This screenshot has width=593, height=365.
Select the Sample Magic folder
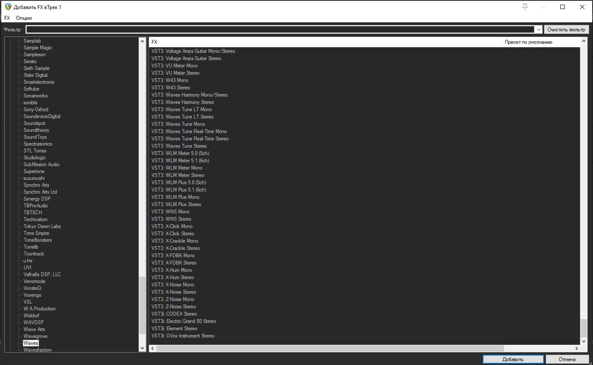[x=38, y=48]
